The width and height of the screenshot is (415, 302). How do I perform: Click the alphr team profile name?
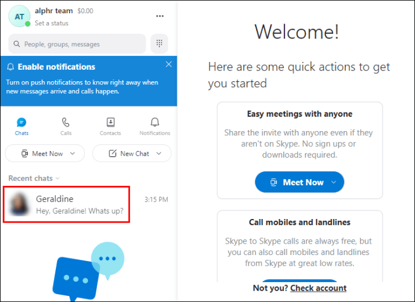(x=54, y=11)
